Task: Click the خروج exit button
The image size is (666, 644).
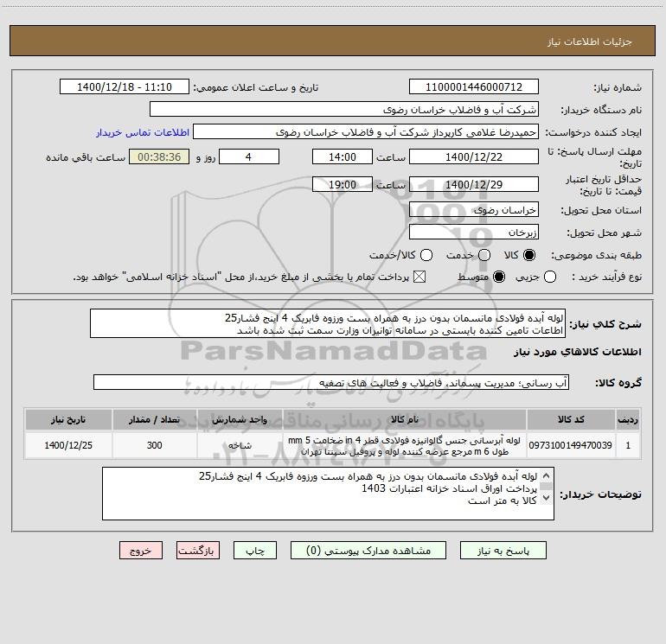Action: (141, 551)
